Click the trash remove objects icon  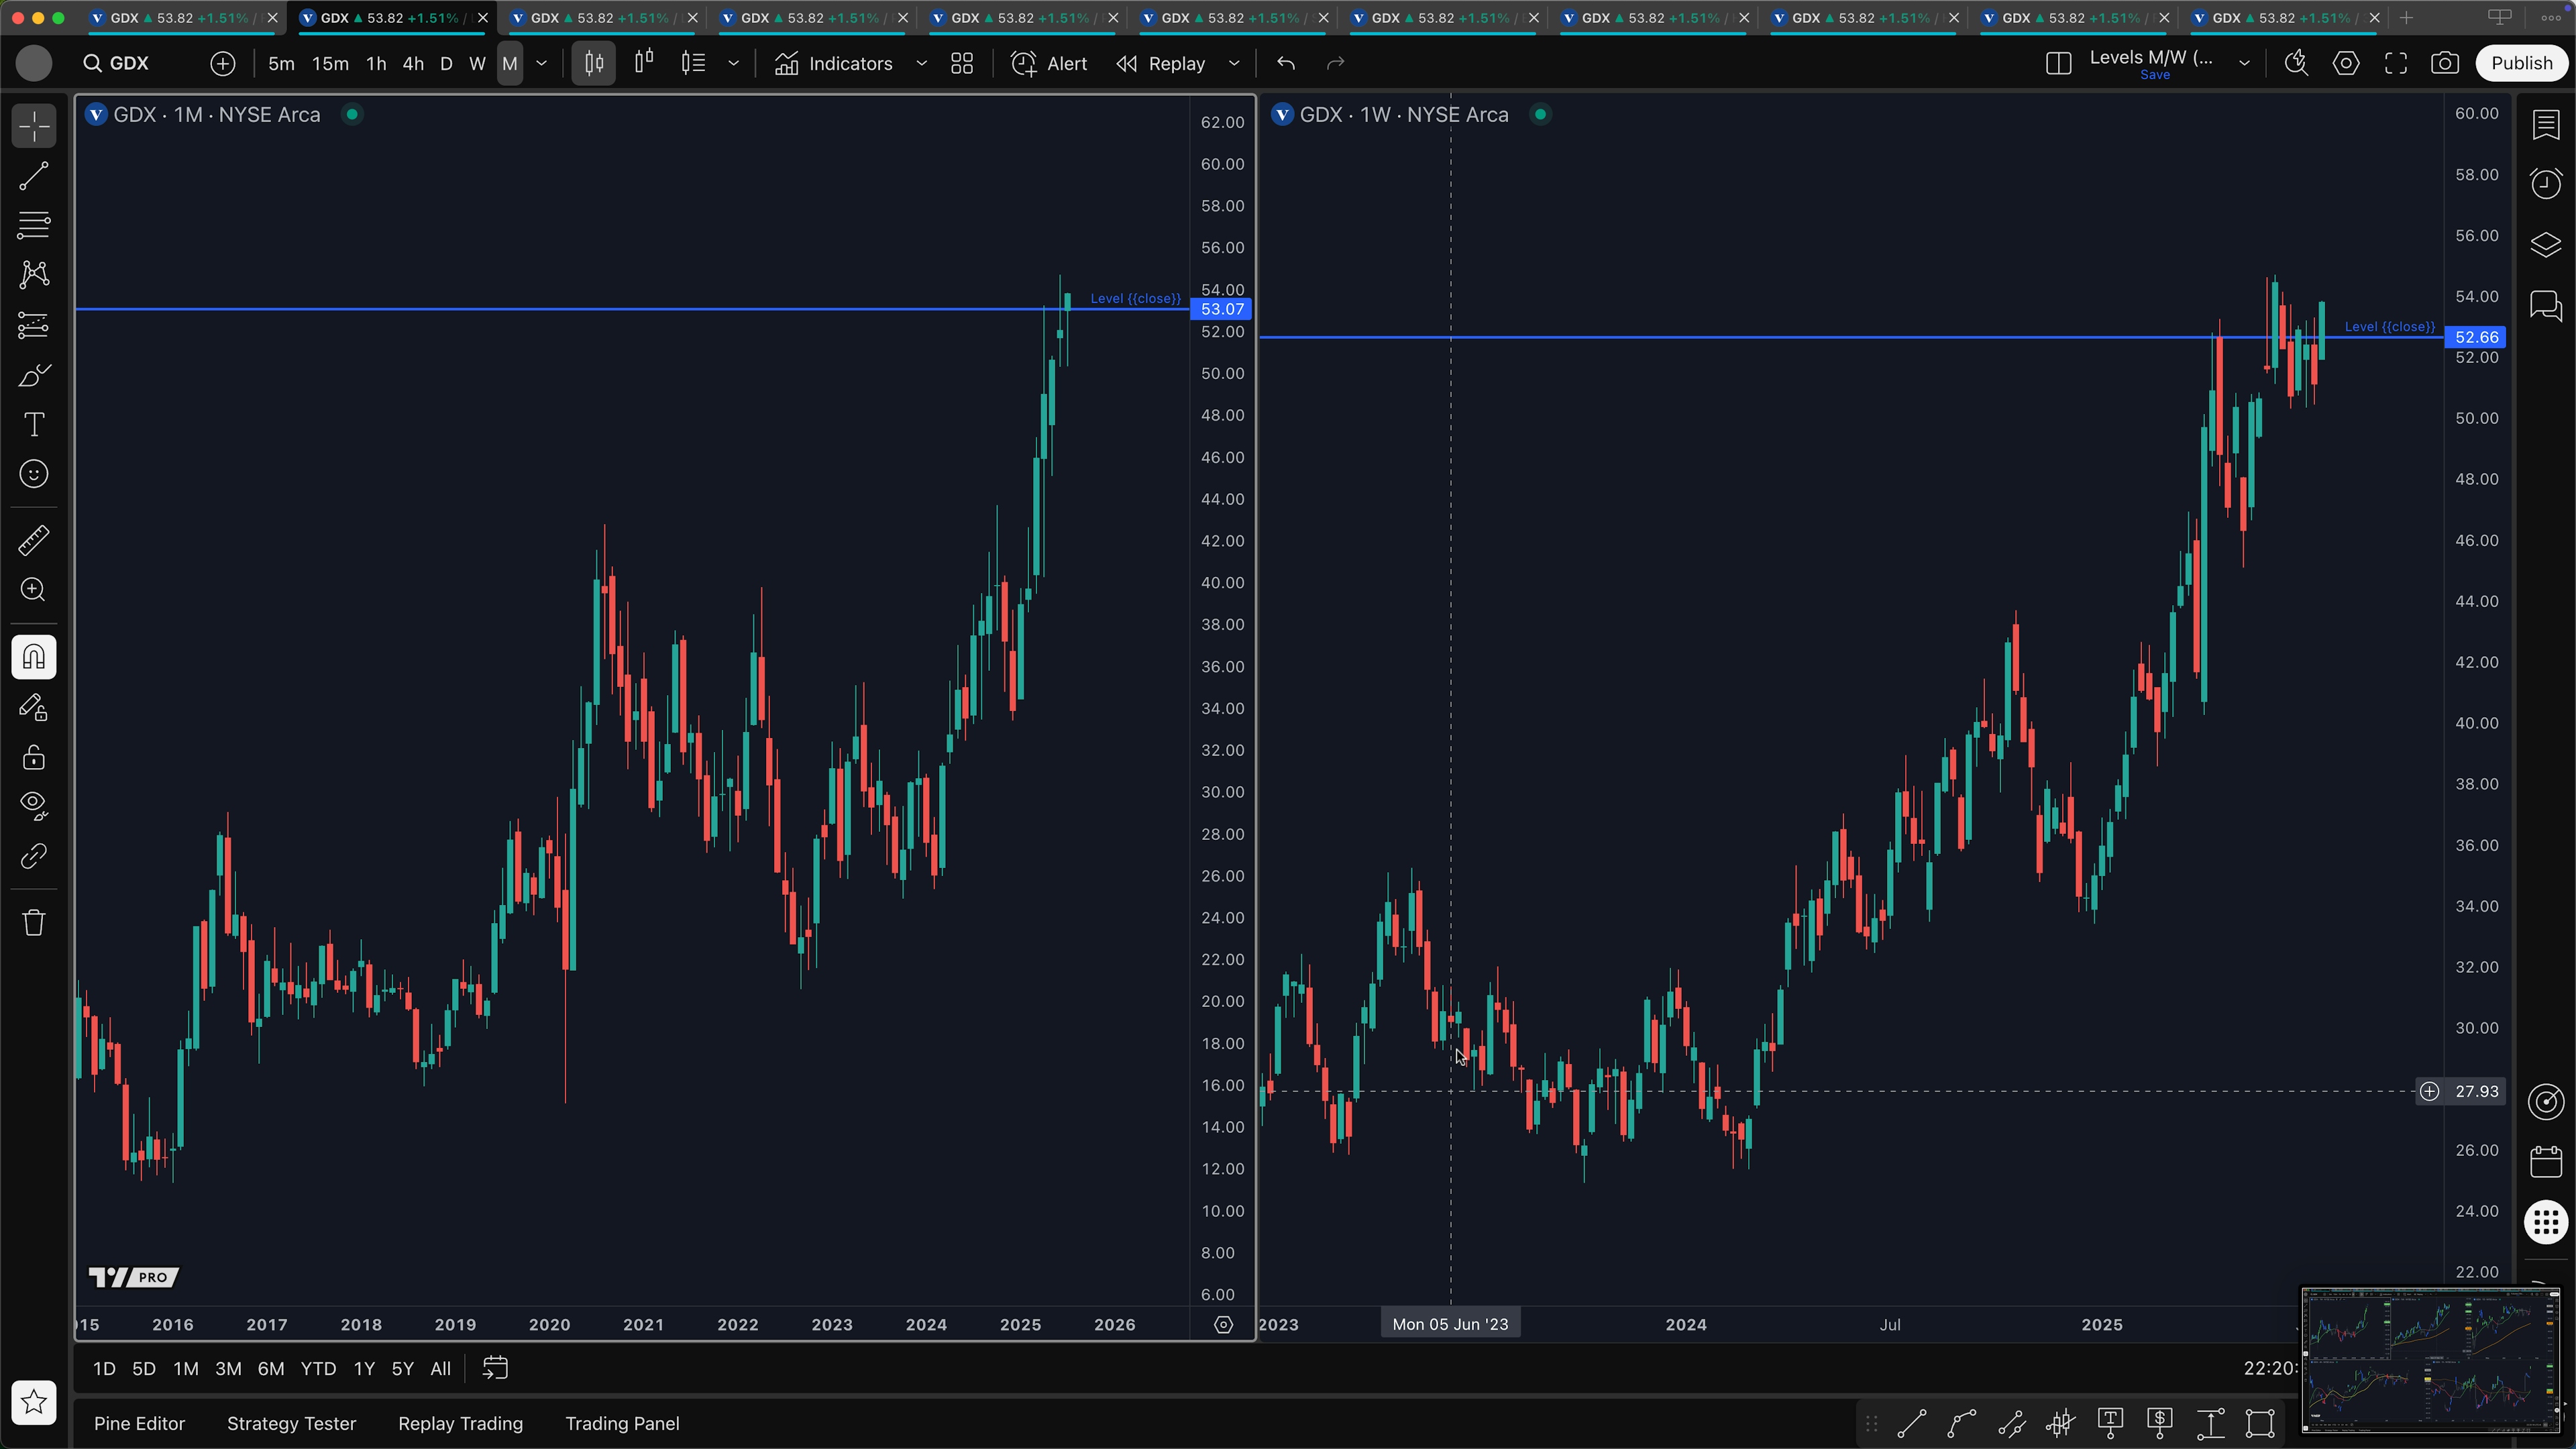[34, 922]
